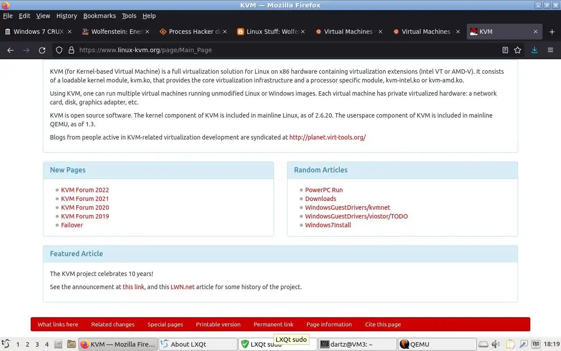Open the View menu

43,16
